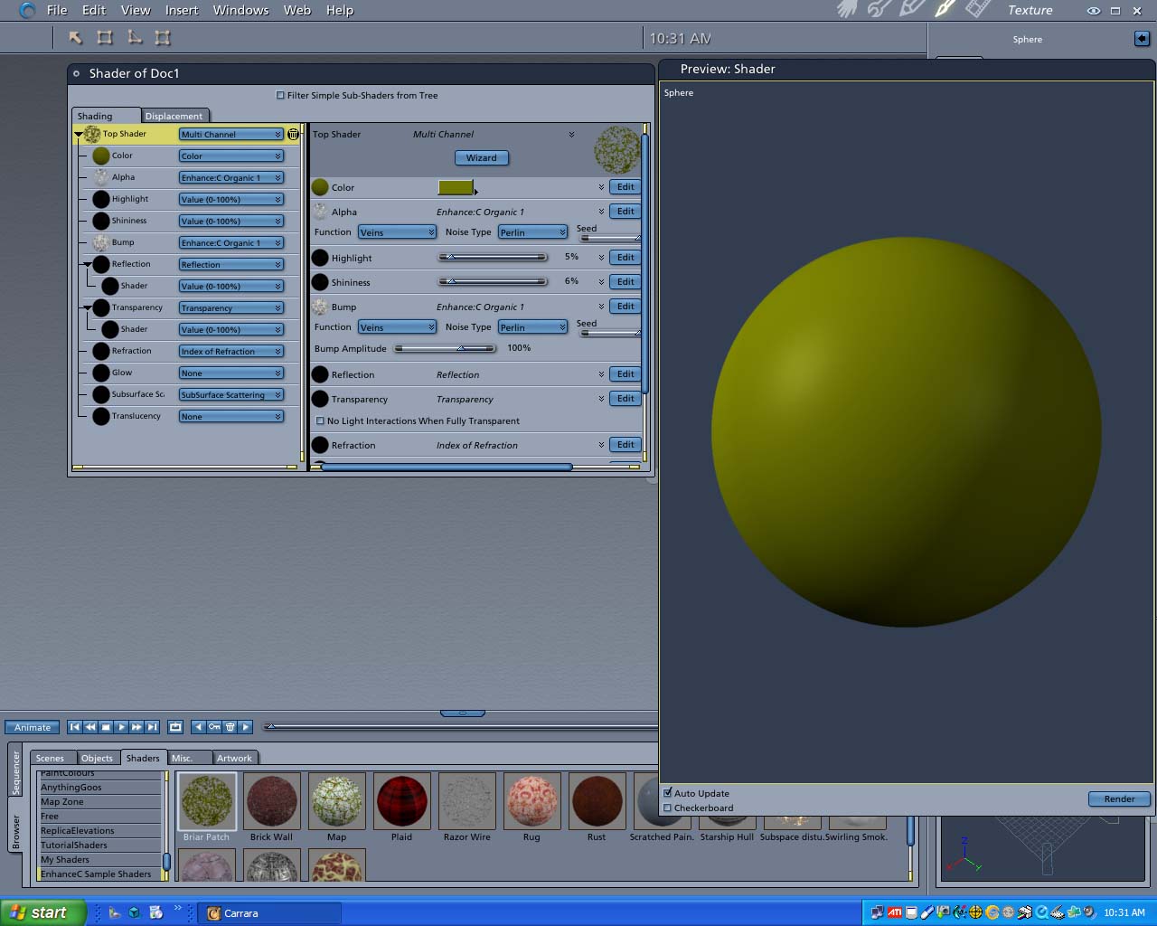Click the olive Color swatch
The height and width of the screenshot is (926, 1157).
[456, 187]
